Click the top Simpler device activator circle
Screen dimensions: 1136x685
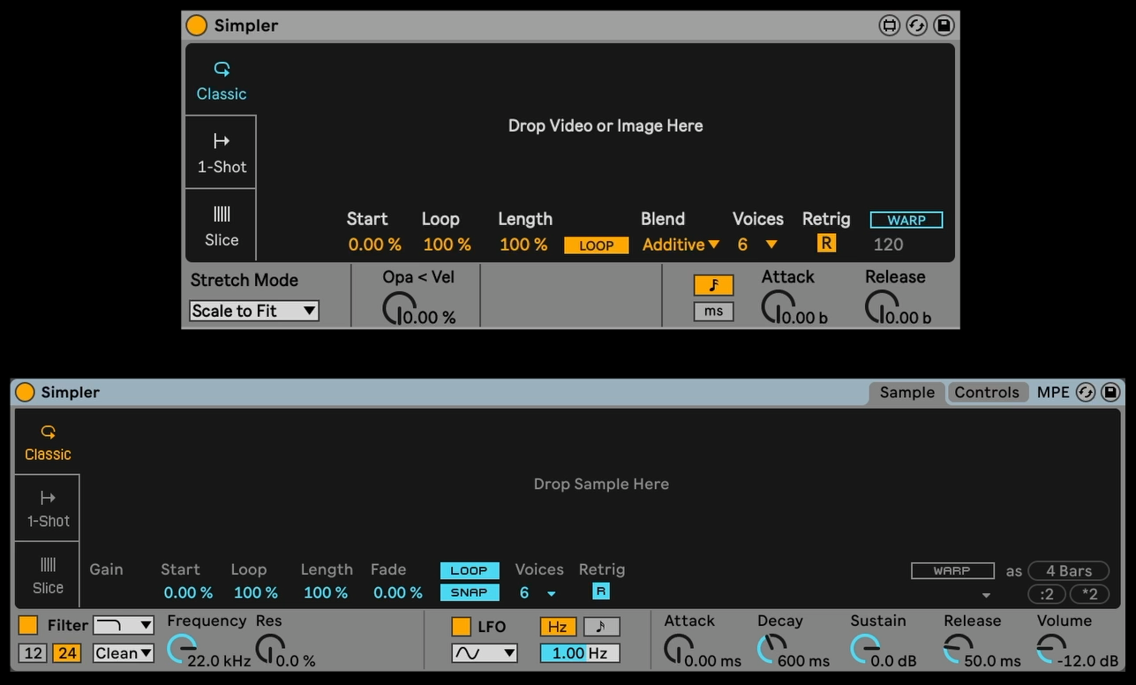tap(196, 26)
